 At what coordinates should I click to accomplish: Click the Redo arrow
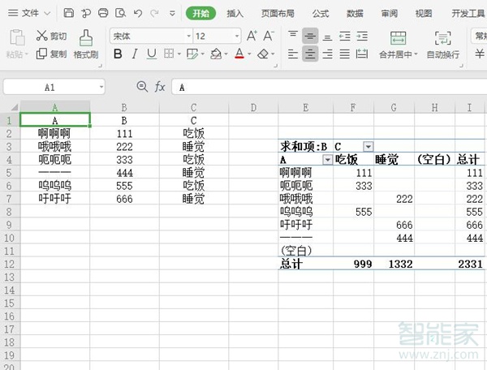pyautogui.click(x=154, y=13)
